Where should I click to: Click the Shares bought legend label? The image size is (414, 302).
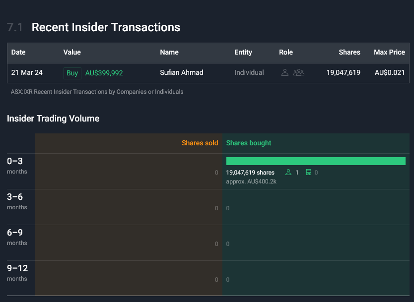[x=249, y=143]
